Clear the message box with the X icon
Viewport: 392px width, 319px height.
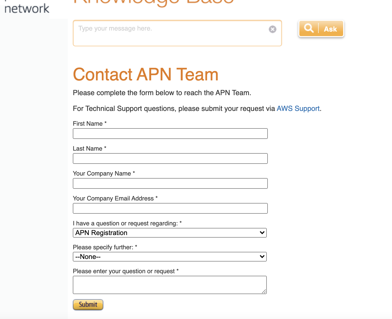click(273, 29)
